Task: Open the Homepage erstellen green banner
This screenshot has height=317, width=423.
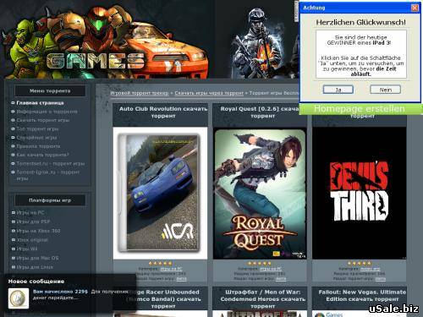Action: coord(360,109)
